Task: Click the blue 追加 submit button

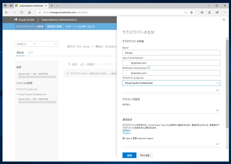Action: (129, 155)
